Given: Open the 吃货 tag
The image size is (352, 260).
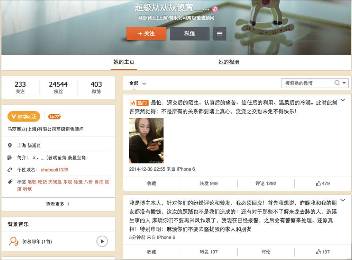Looking at the screenshot, I should click(x=42, y=182).
